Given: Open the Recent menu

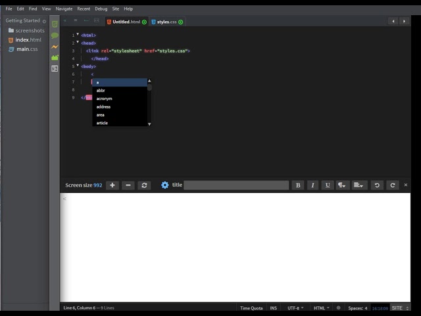Looking at the screenshot, I should [x=84, y=9].
